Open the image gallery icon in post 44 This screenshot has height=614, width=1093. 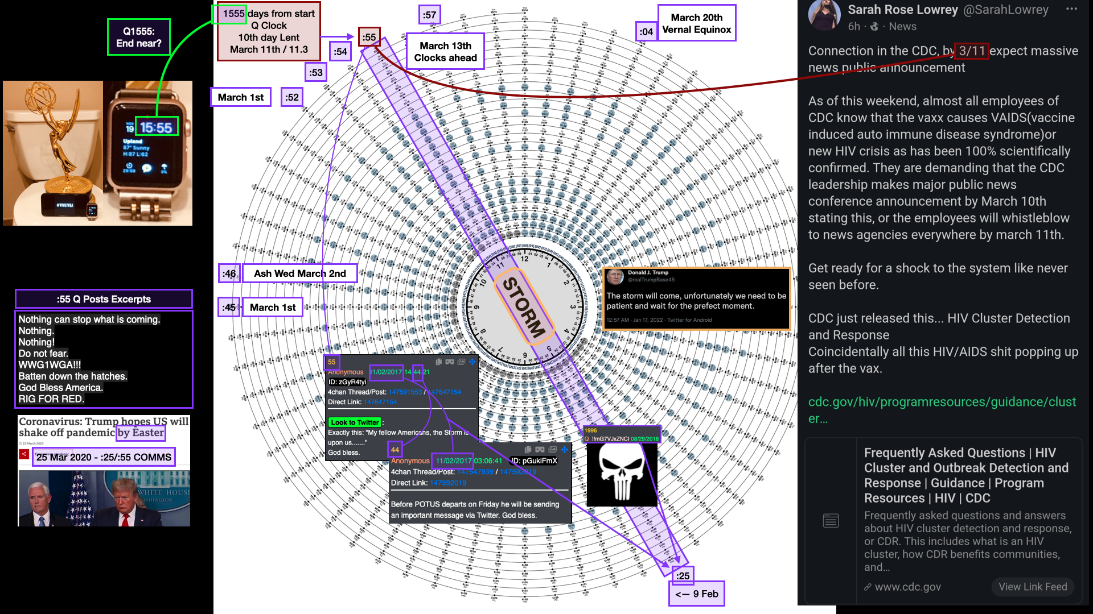tap(552, 449)
